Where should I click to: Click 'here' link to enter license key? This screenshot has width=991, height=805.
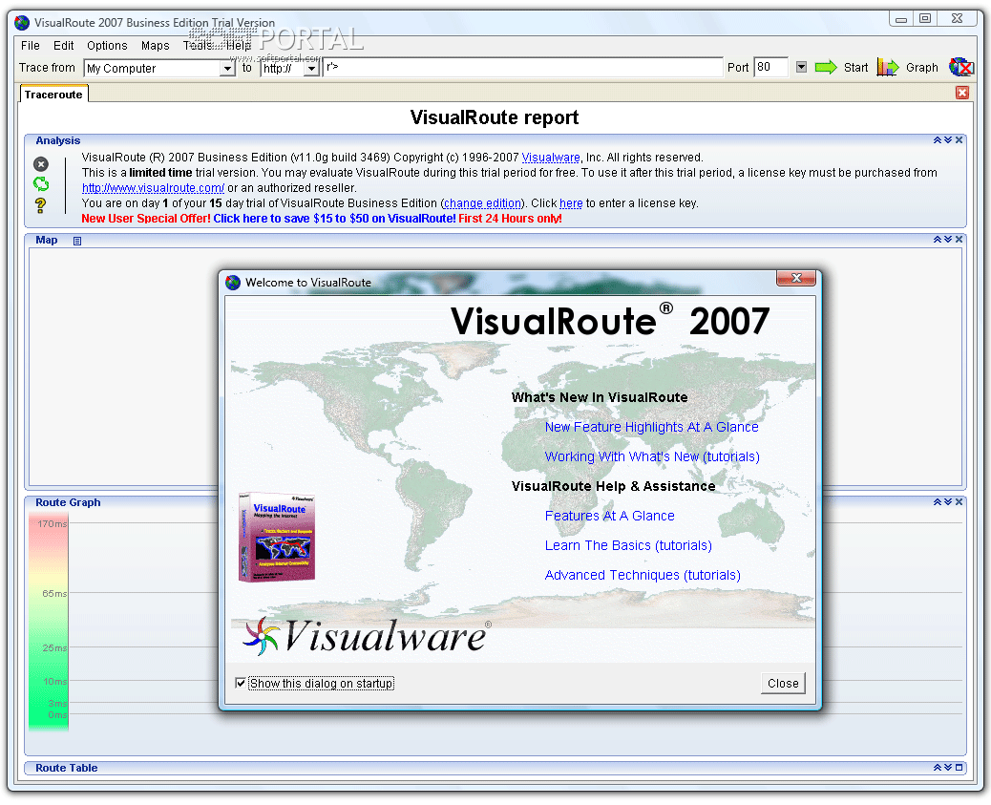(x=571, y=203)
